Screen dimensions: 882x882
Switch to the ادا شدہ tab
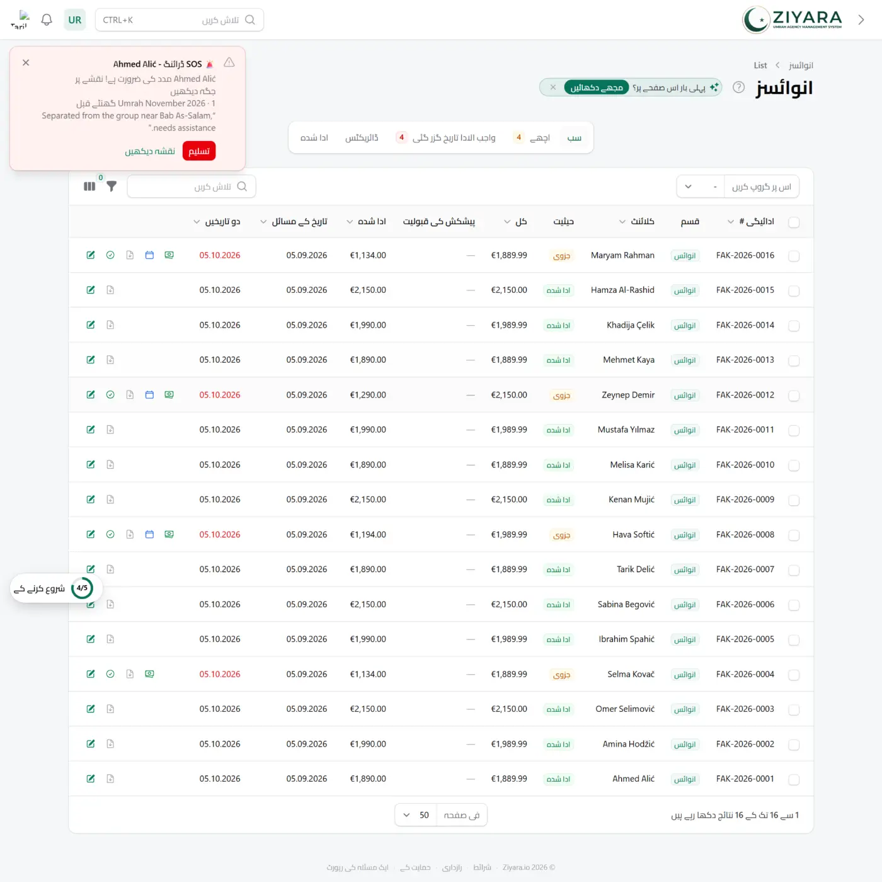[314, 137]
